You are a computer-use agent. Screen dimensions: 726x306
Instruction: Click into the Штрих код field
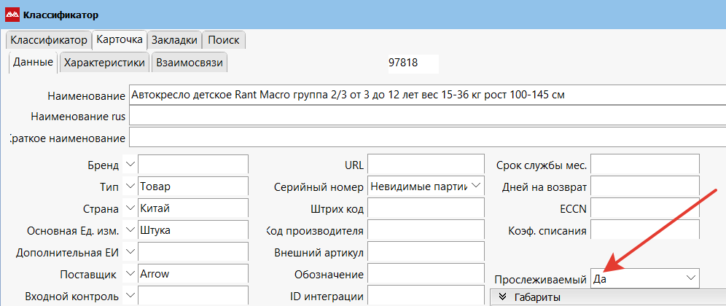tap(426, 208)
